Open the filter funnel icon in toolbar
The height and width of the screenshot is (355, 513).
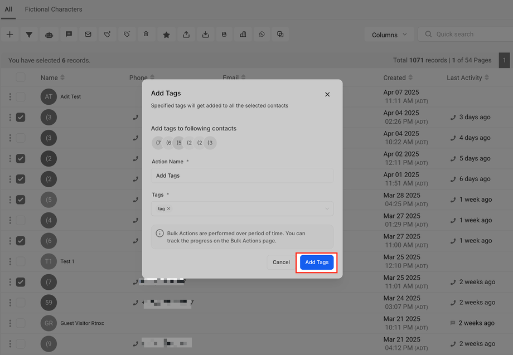[x=29, y=35]
